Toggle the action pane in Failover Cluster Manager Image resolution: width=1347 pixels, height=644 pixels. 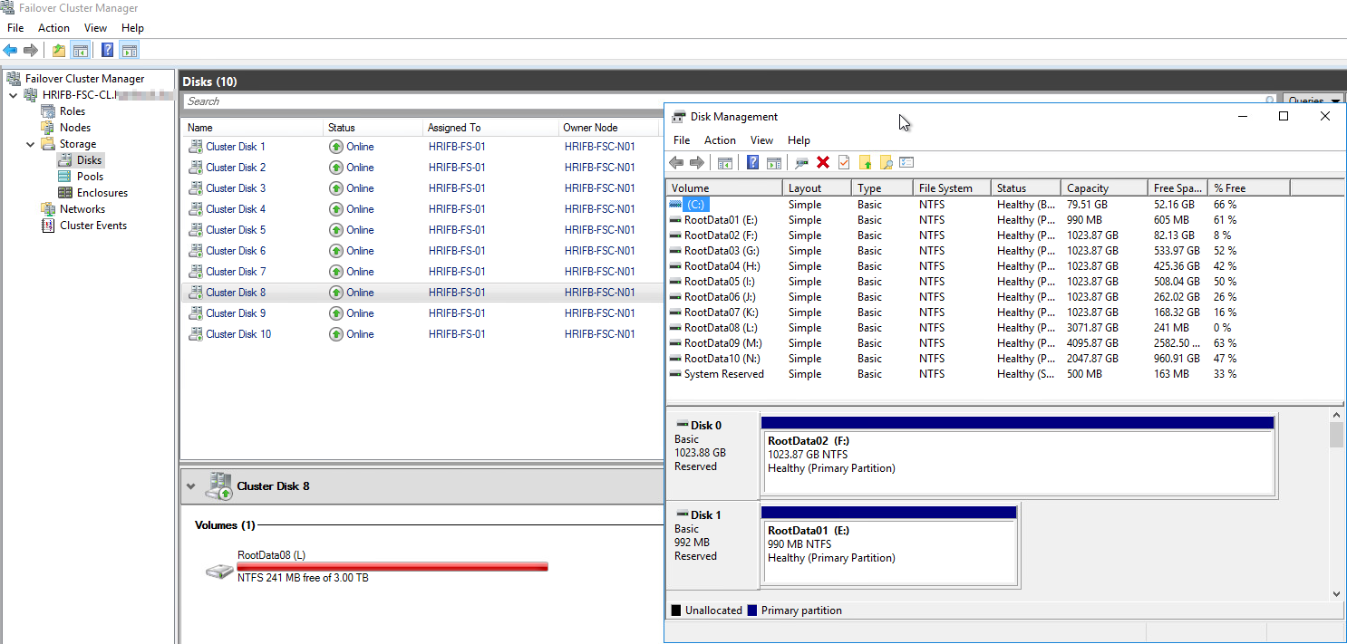pyautogui.click(x=128, y=49)
